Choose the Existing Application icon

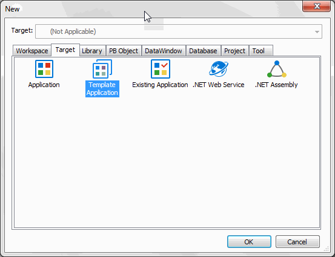tap(161, 69)
